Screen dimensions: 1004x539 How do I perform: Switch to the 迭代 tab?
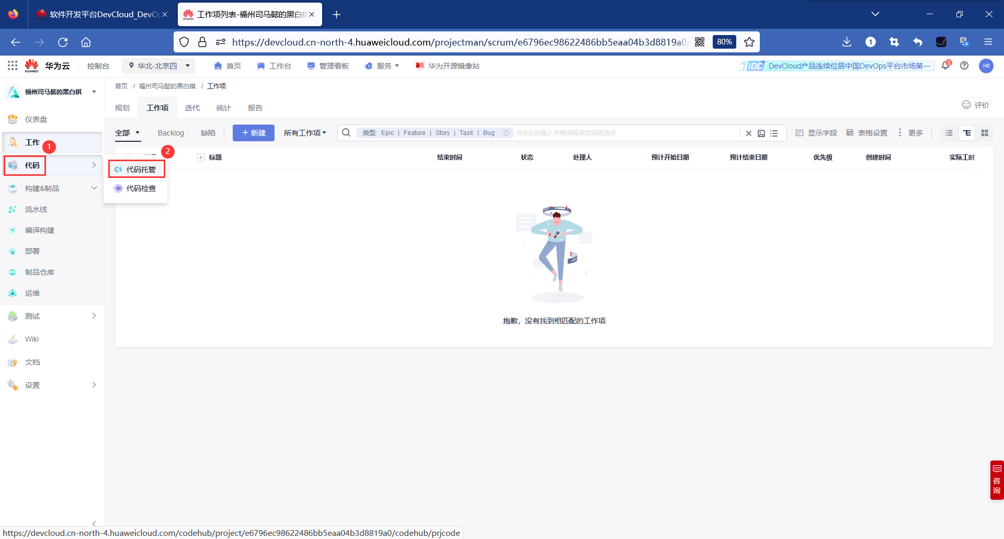tap(192, 107)
